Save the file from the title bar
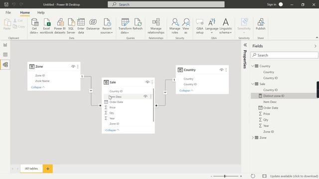Viewport: 319px width, 179px height. pyautogui.click(x=6, y=4)
